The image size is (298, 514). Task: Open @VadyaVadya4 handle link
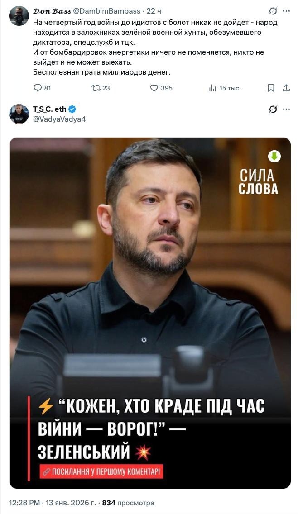click(x=59, y=119)
